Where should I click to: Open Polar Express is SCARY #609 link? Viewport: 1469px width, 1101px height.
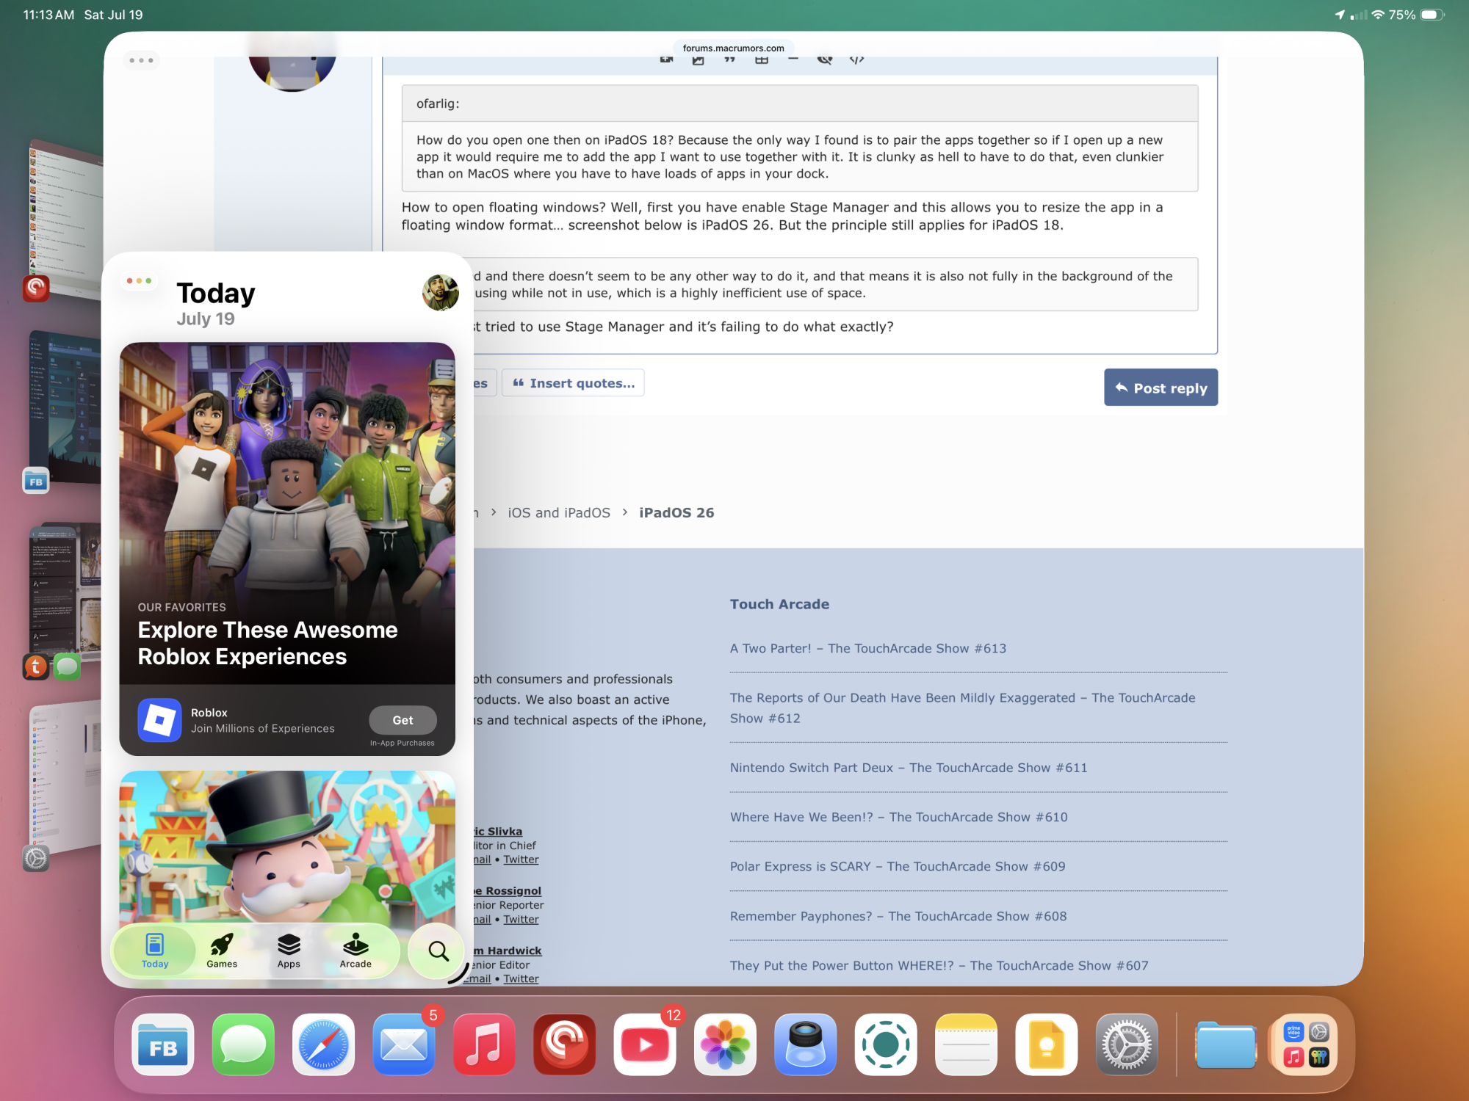point(898,866)
